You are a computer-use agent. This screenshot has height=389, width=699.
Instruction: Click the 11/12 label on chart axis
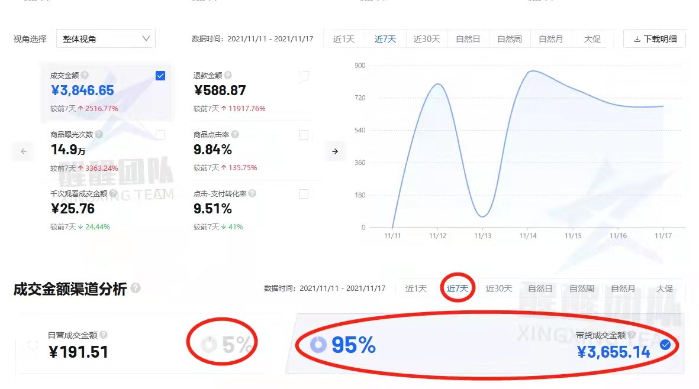tap(437, 236)
